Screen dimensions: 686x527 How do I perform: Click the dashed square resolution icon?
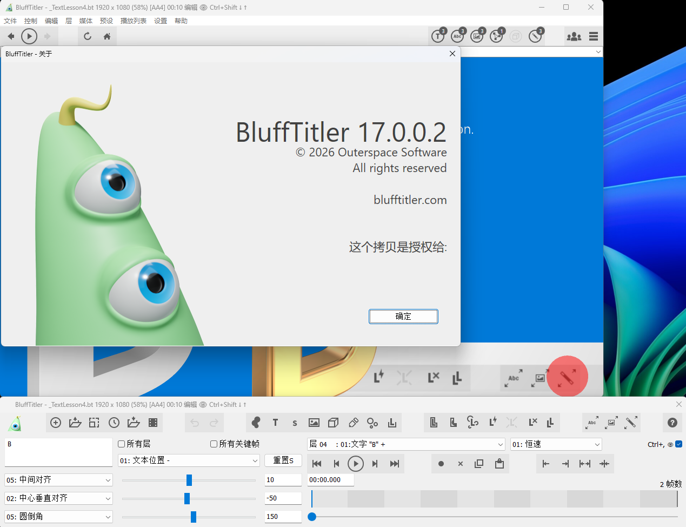tap(94, 423)
